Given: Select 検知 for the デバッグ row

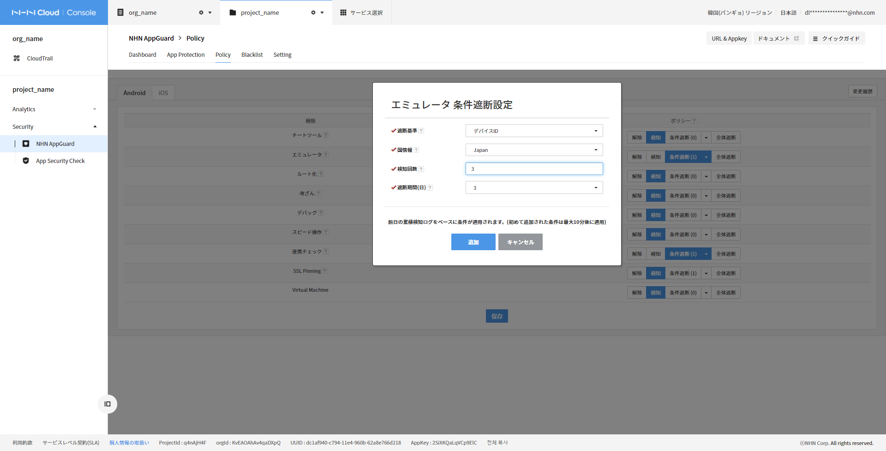Looking at the screenshot, I should [x=656, y=215].
